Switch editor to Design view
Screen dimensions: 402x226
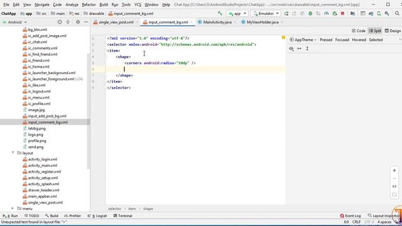pyautogui.click(x=393, y=31)
